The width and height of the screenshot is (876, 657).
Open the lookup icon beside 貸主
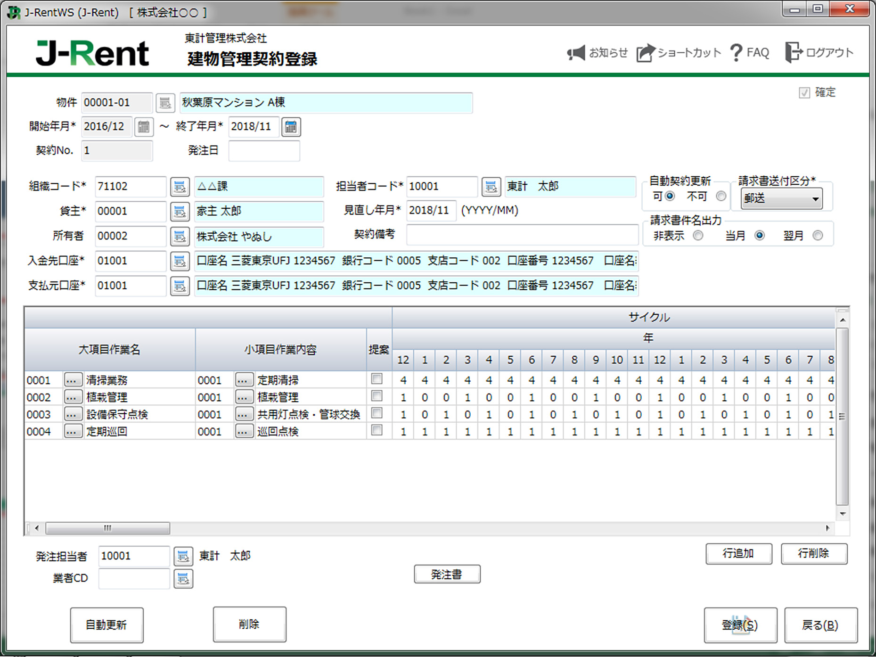[x=180, y=212]
